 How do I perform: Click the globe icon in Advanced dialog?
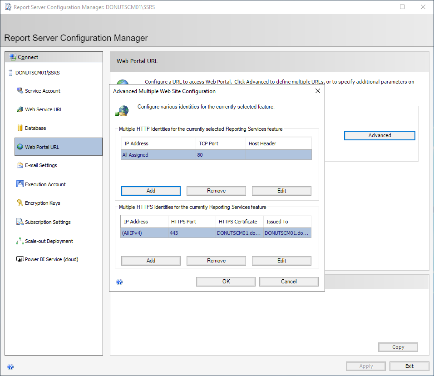coord(122,111)
